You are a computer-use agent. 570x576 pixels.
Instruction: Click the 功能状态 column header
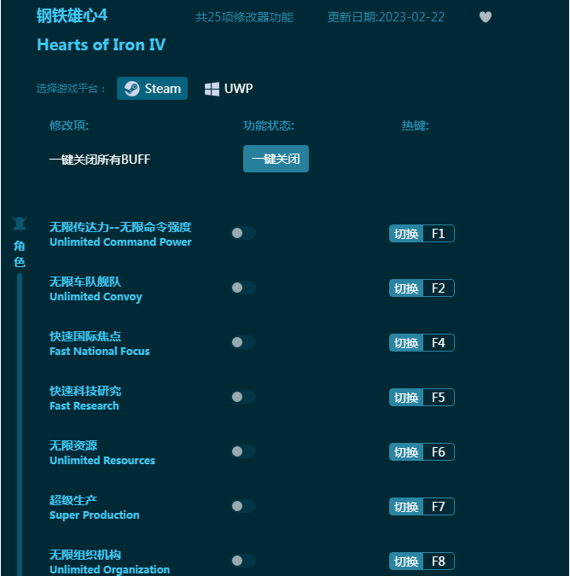click(269, 125)
